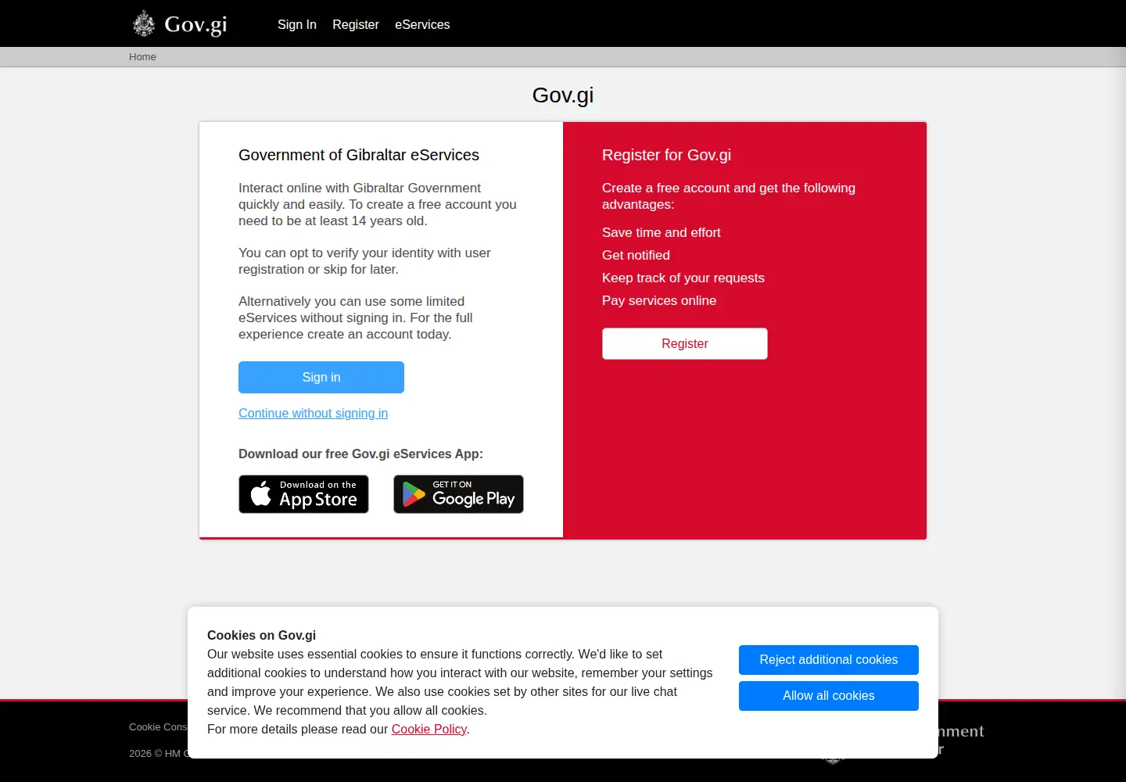Open the eServices navigation item
1126x782 pixels.
[422, 25]
